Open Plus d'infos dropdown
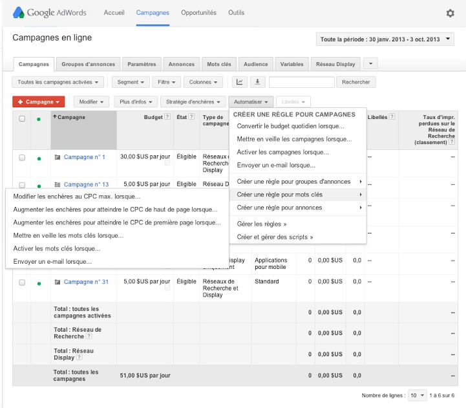The image size is (466, 408). point(136,102)
